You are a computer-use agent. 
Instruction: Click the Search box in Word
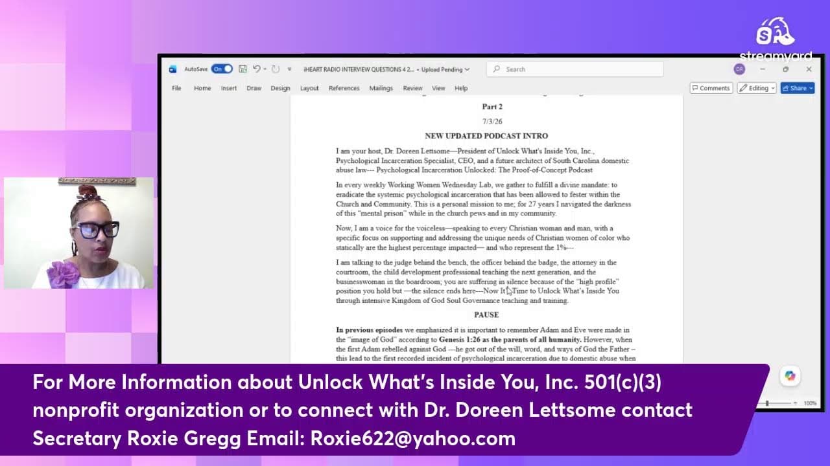click(x=575, y=69)
